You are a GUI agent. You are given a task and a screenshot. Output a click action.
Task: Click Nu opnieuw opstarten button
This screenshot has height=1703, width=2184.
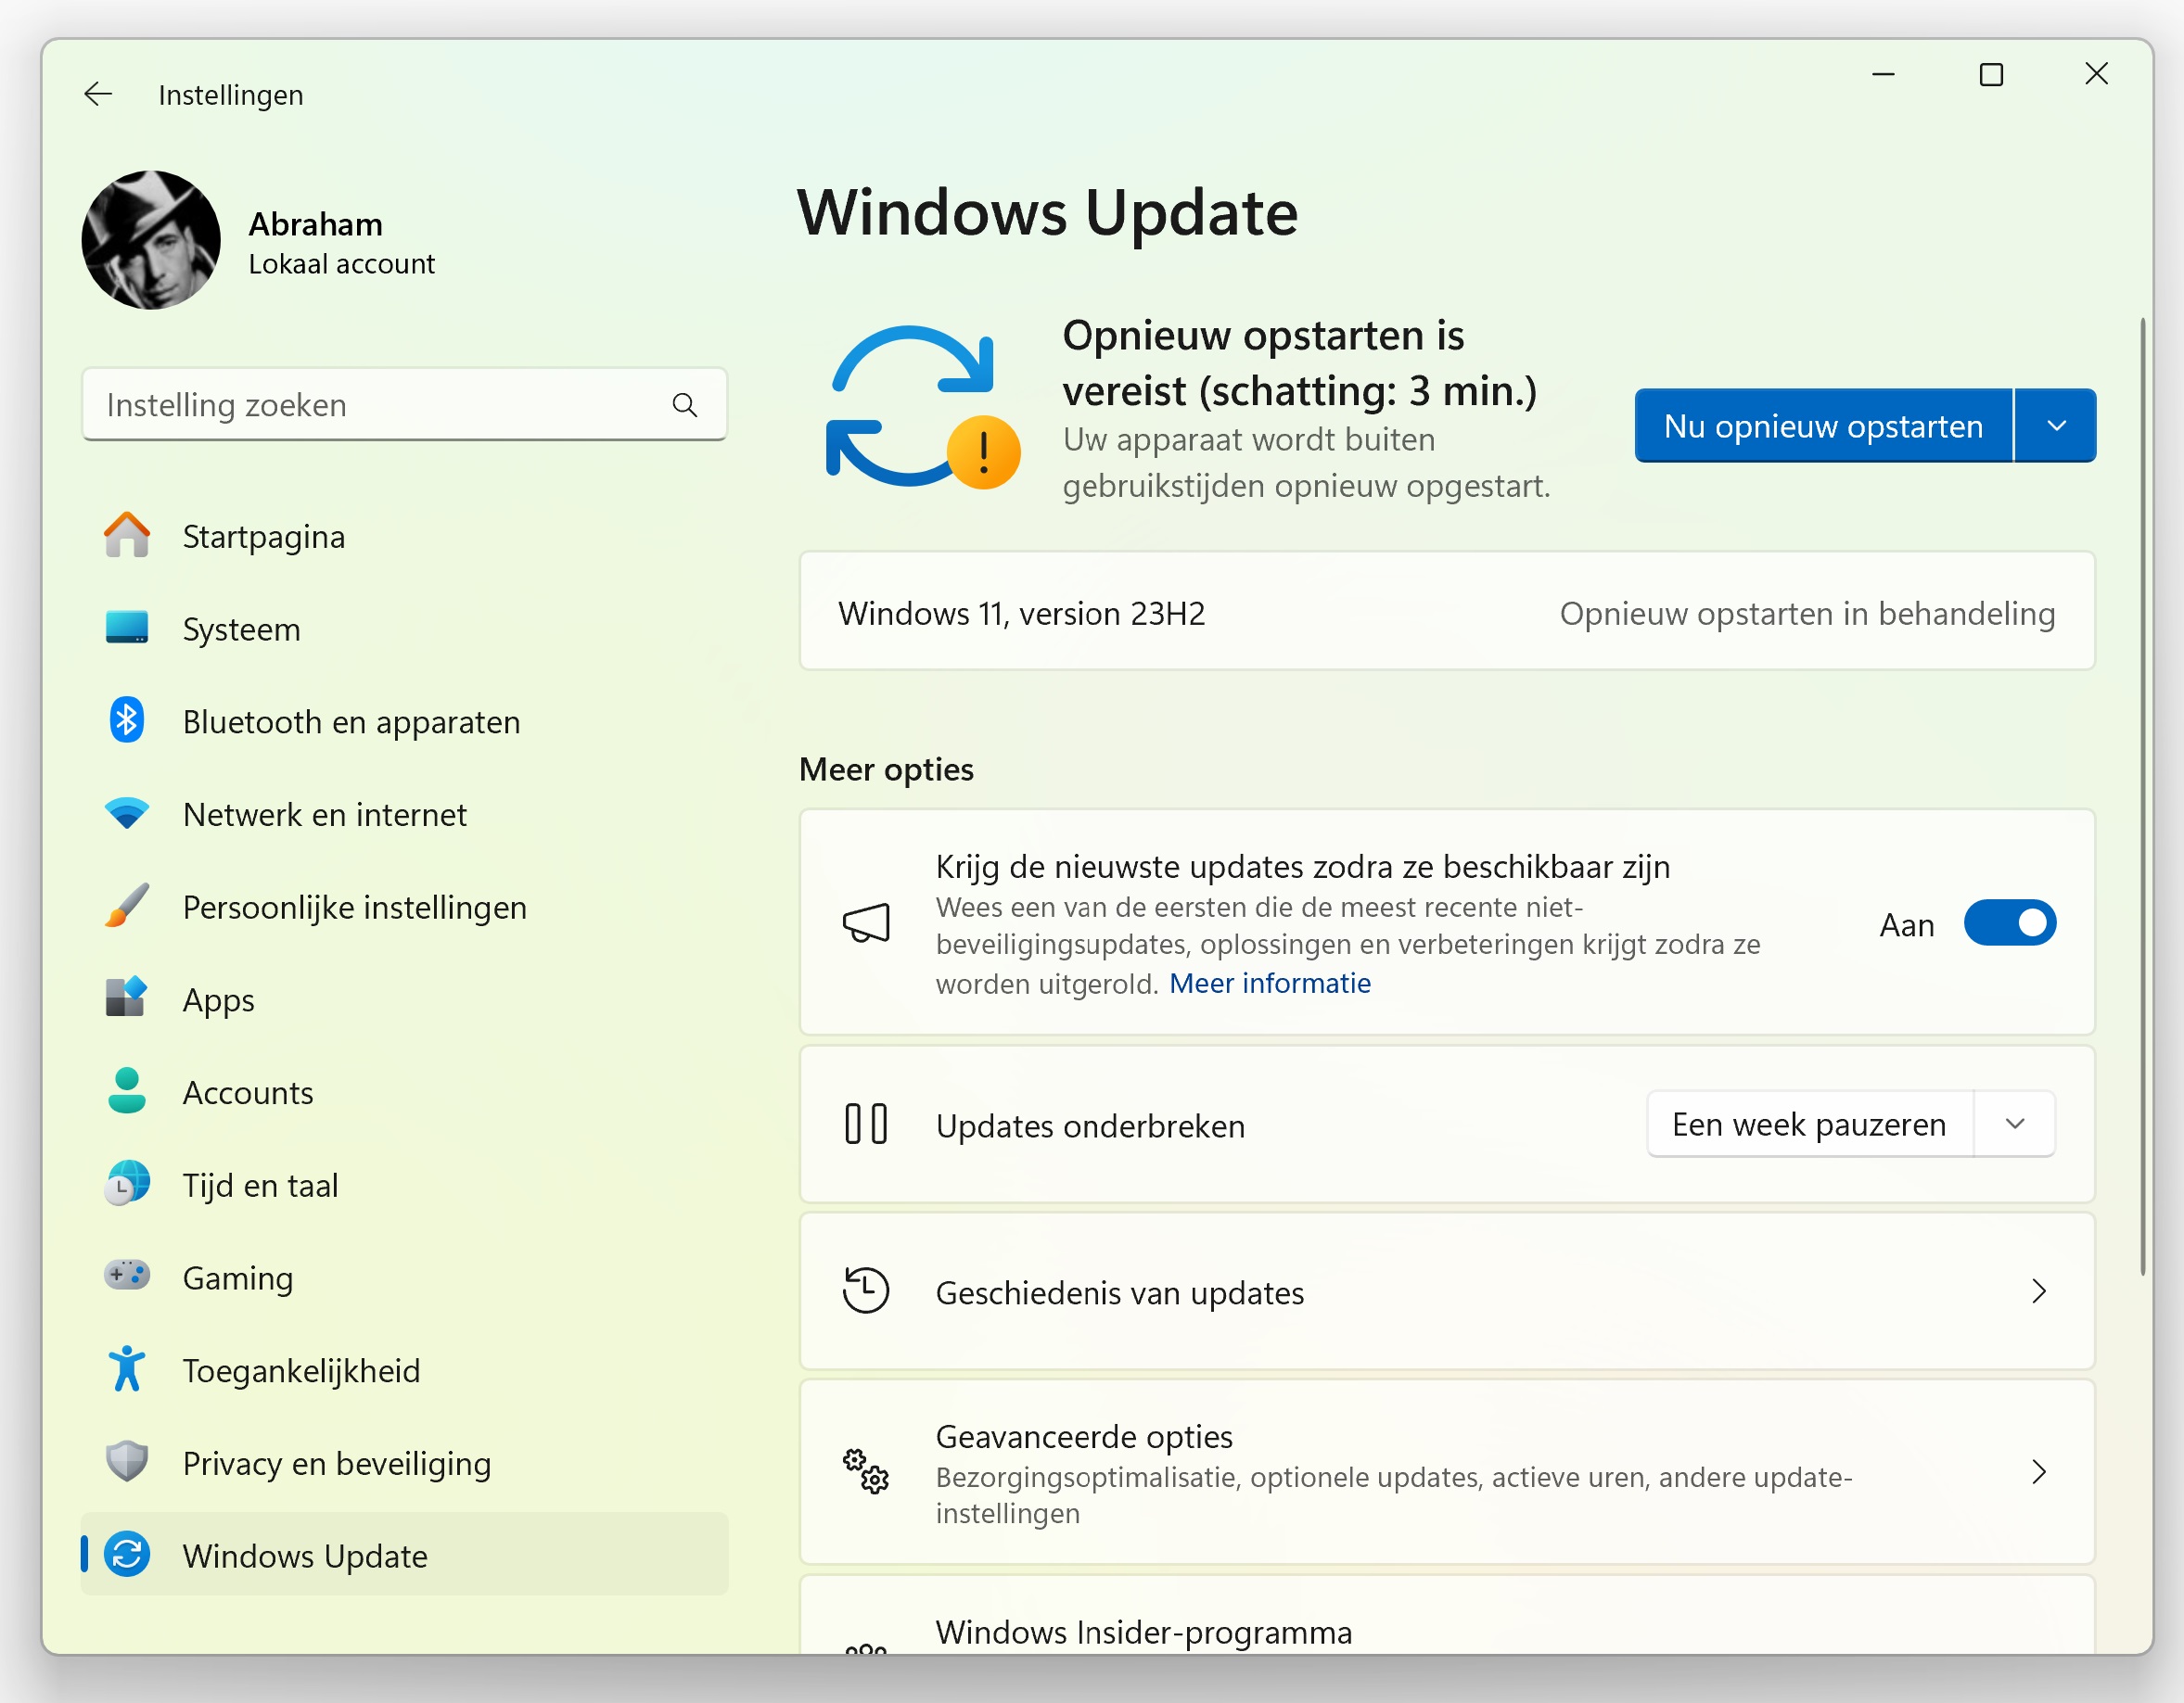pos(1823,426)
